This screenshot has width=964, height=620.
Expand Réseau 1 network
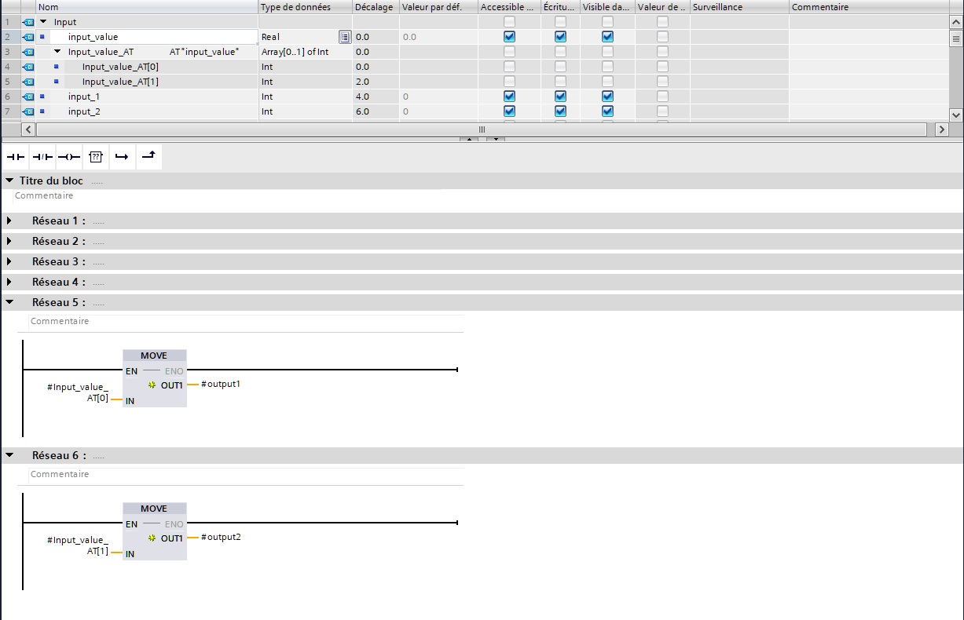pos(9,221)
